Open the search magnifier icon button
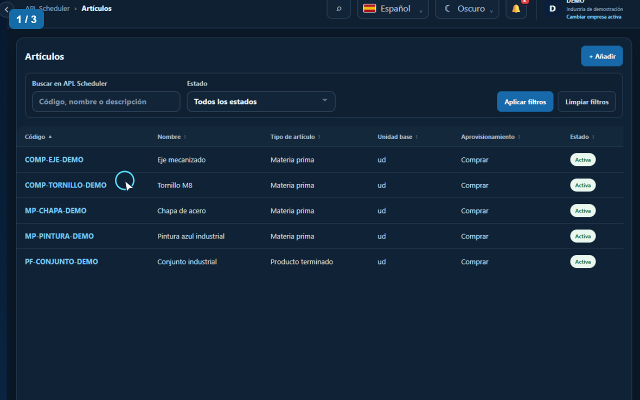Viewport: 640px width, 400px height. click(x=338, y=8)
